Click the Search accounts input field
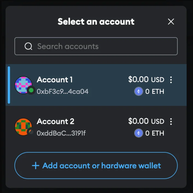 [x=96, y=46]
